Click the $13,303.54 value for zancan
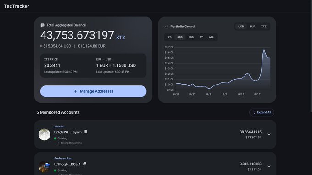This screenshot has width=312, height=175. 253,138
